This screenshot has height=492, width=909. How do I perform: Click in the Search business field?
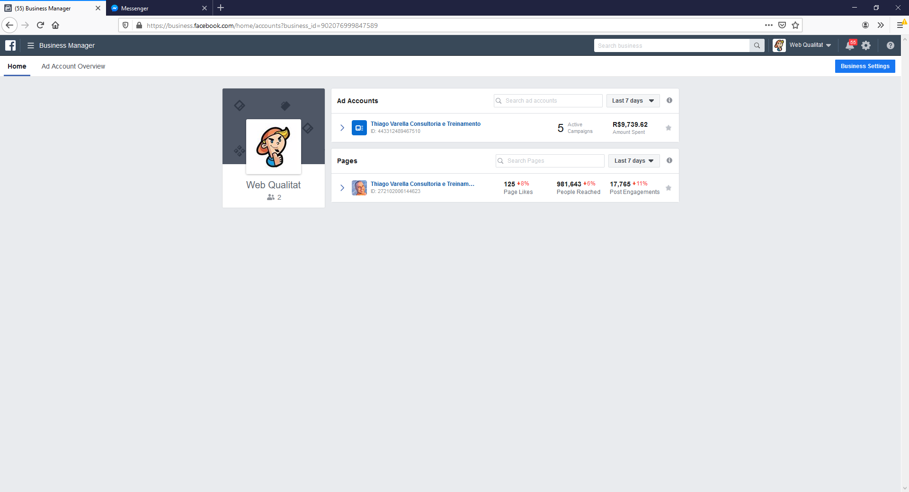(x=671, y=45)
